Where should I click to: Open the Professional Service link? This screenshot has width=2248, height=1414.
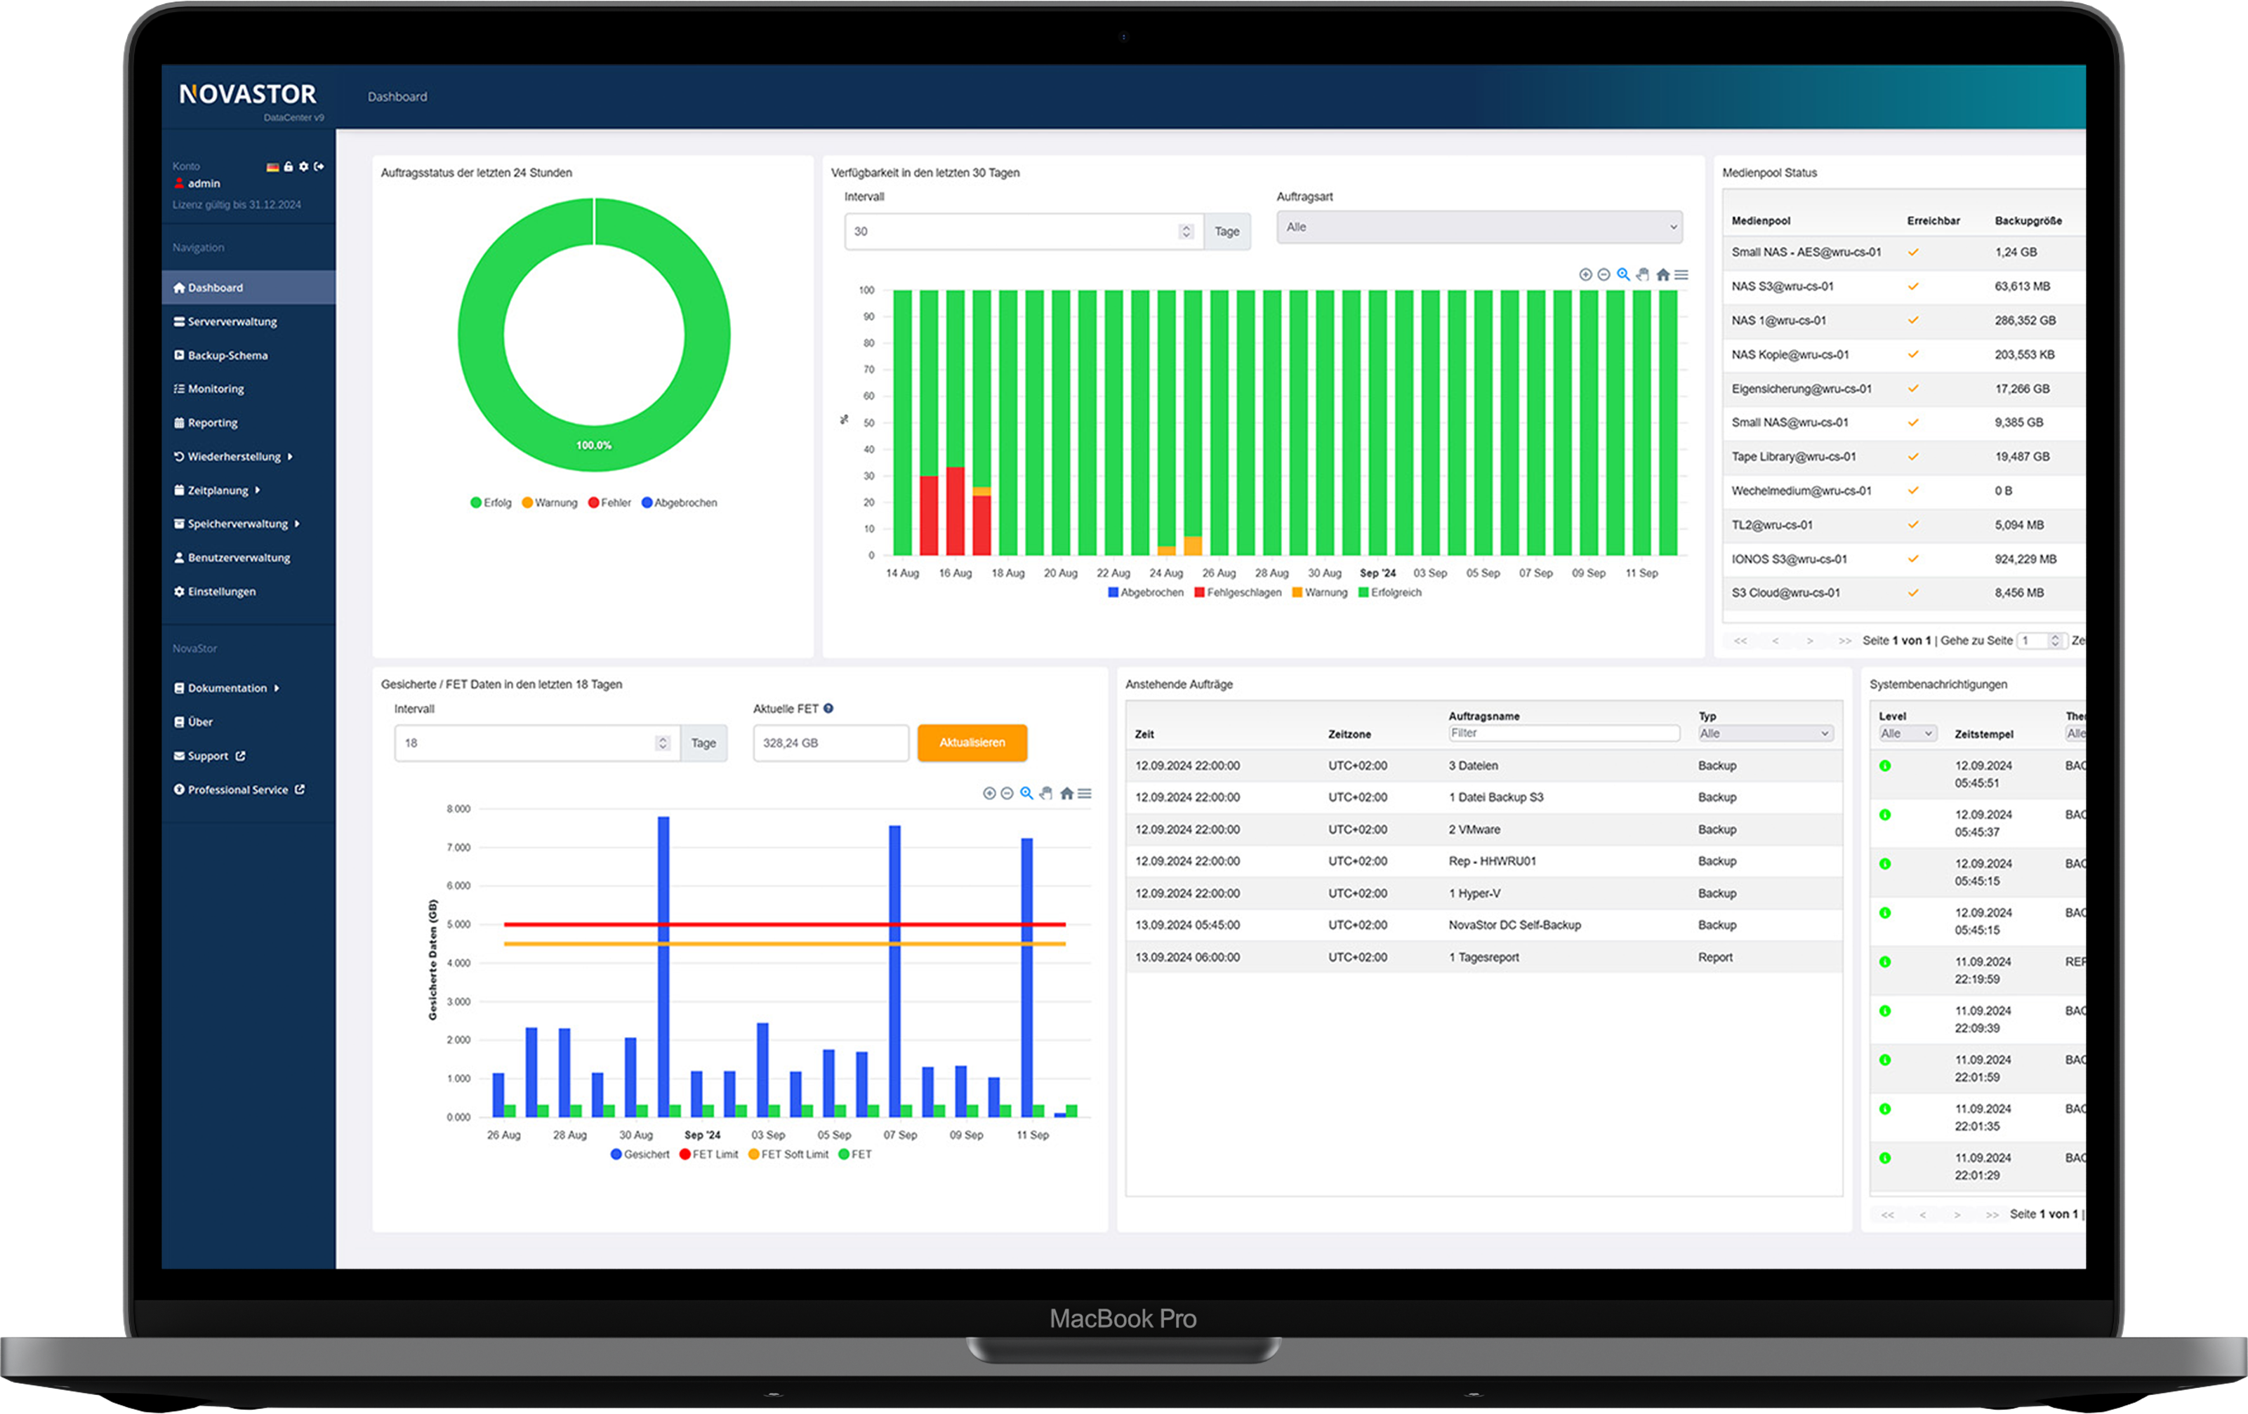click(x=238, y=789)
